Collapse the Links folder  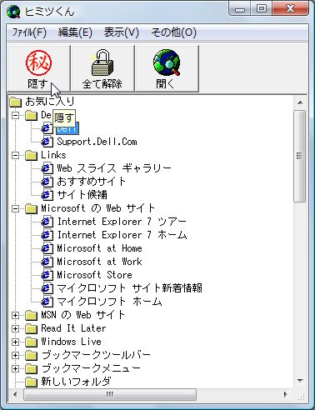pos(16,155)
